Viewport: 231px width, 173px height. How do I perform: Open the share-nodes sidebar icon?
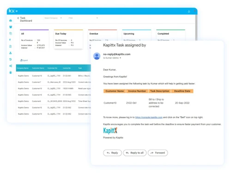click(11, 66)
